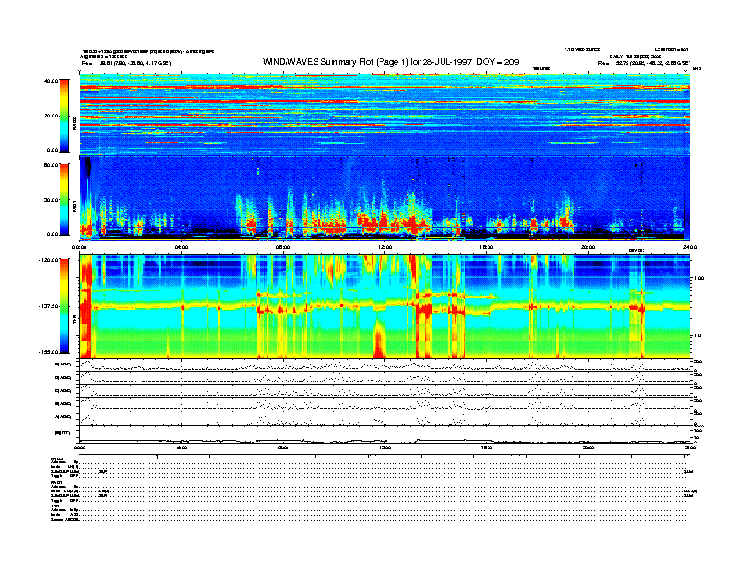Click the 40.00 label on RAD2 color scale
This screenshot has width=744, height=575.
51,81
